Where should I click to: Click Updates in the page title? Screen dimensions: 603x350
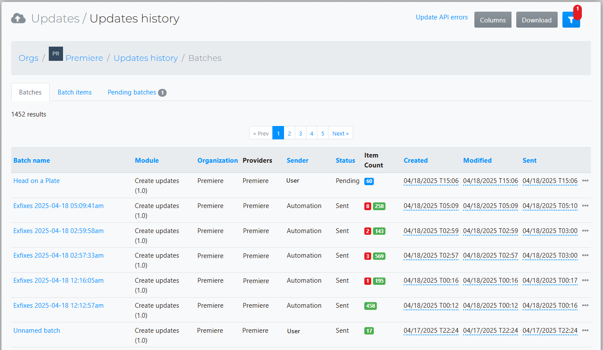(x=55, y=19)
